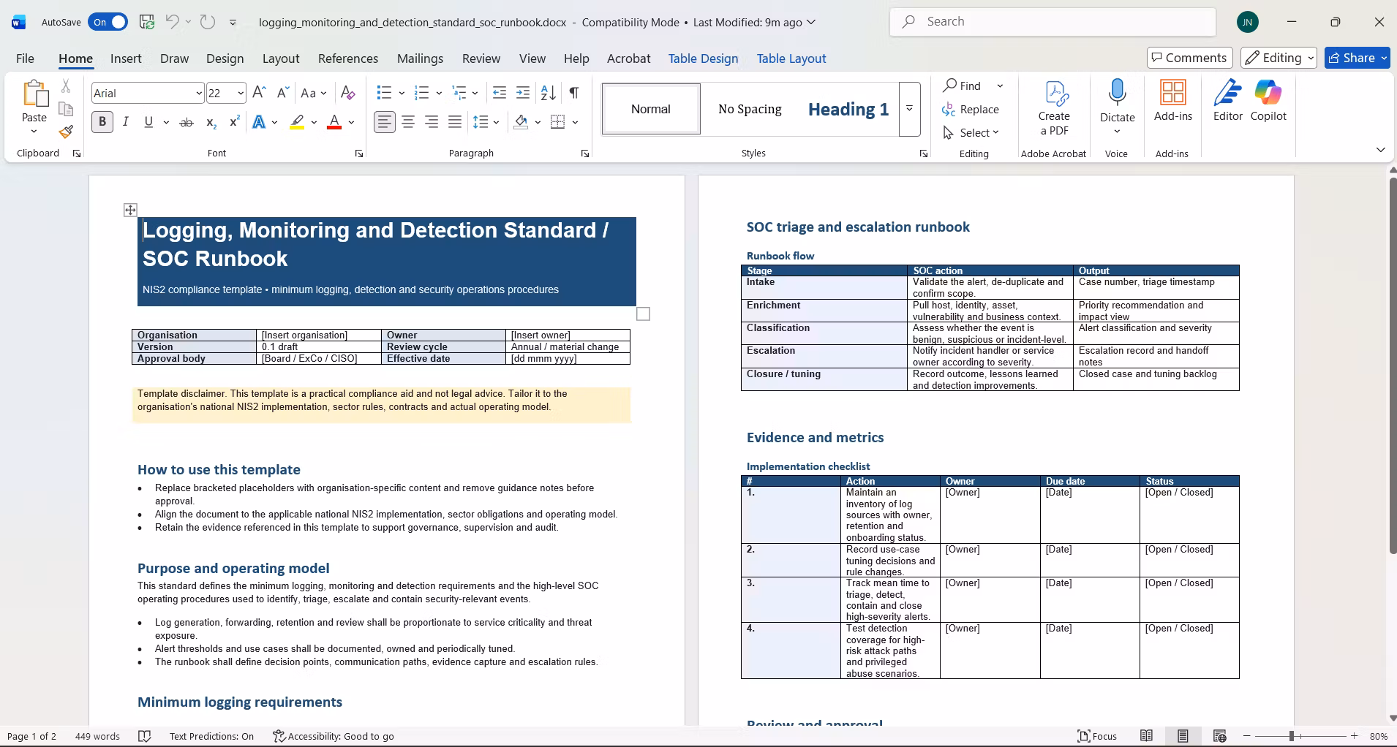Open the Add-ins button
1397x747 pixels.
point(1173,101)
